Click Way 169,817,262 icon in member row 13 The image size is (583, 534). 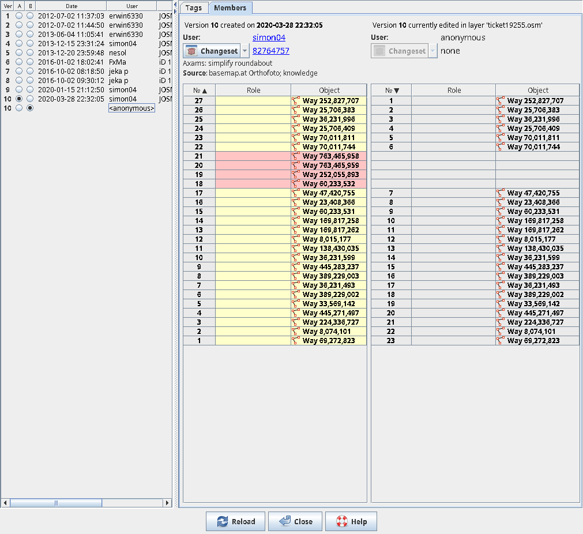point(296,230)
